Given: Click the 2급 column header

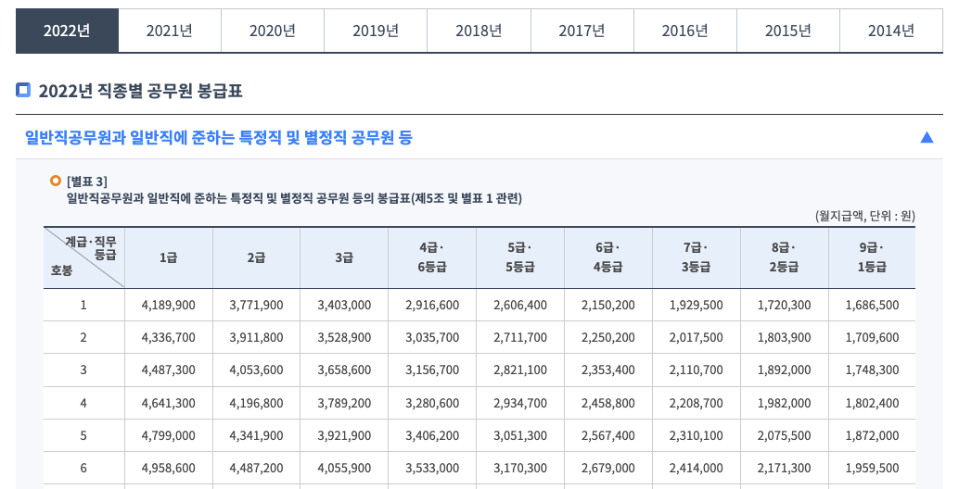Looking at the screenshot, I should pyautogui.click(x=256, y=257).
